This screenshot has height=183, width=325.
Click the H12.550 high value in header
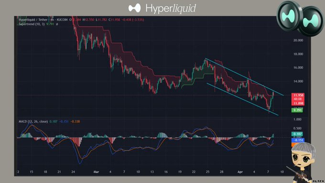click(x=88, y=20)
